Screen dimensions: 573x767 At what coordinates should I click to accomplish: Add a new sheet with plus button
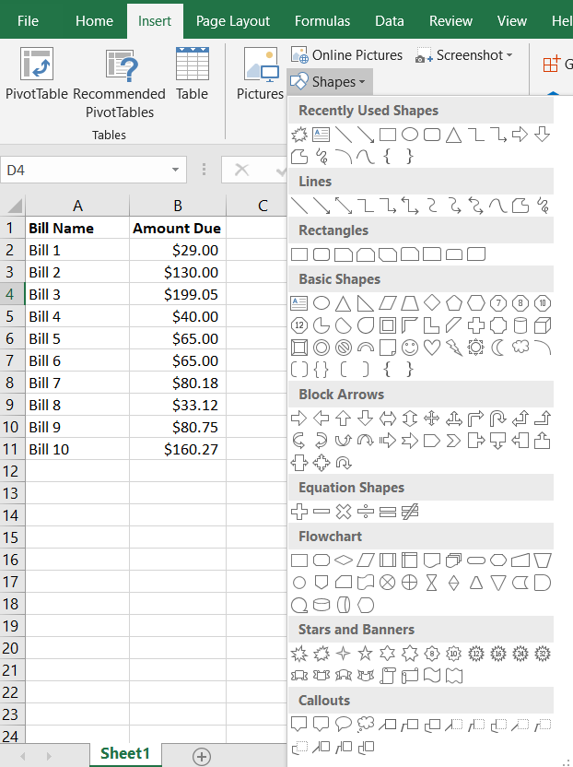pyautogui.click(x=201, y=756)
